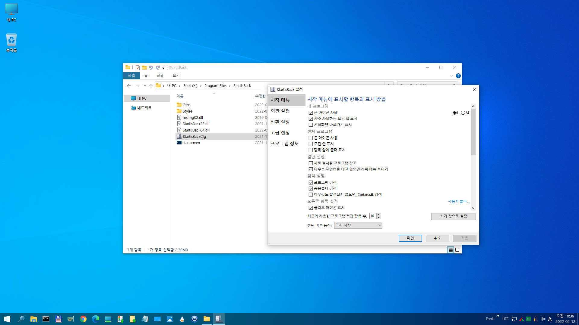Screen dimensions: 579x325
Task: Select the L icon size radio button
Action: point(454,113)
